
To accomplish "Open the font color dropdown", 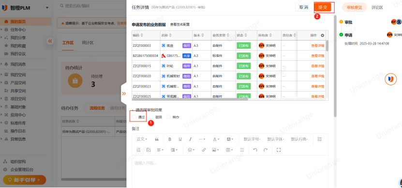I will point(216,139).
